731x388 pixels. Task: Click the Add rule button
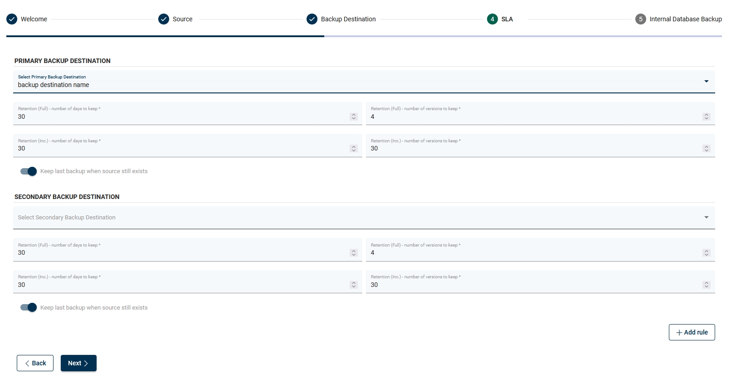click(x=692, y=332)
